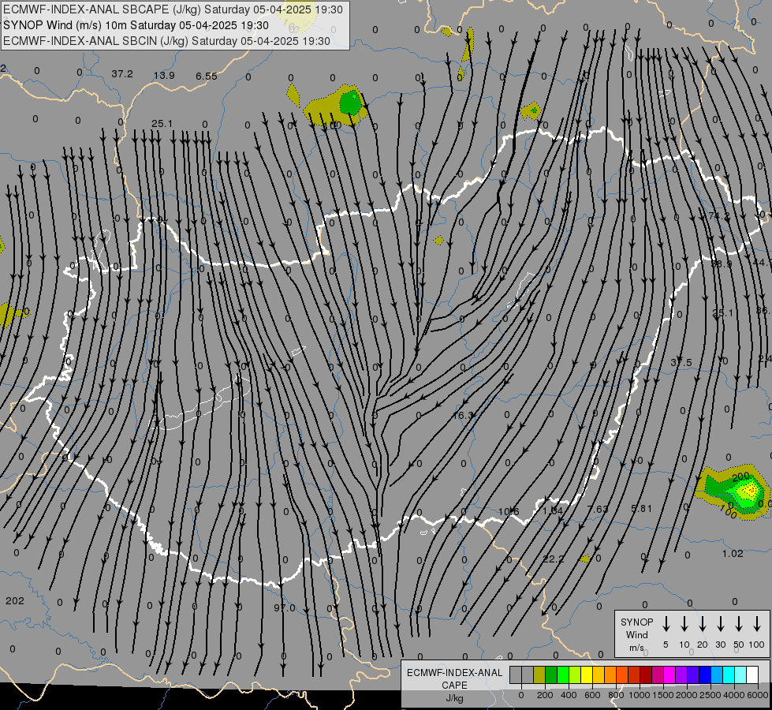Screen dimensions: 772x710
Task: Click the grid value 6.55 on map
Action: pyautogui.click(x=207, y=76)
